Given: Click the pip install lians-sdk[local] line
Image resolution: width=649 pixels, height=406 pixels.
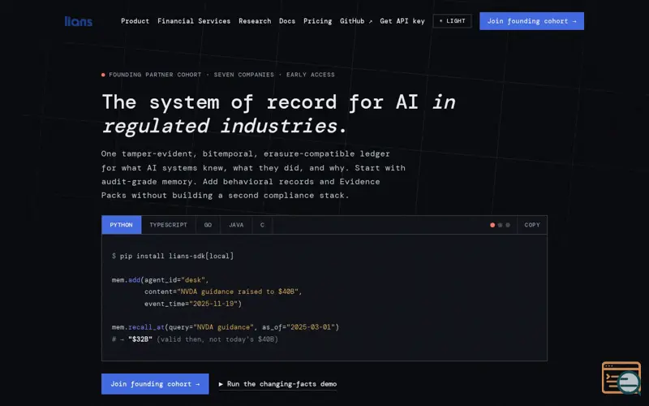Looking at the screenshot, I should [x=173, y=256].
